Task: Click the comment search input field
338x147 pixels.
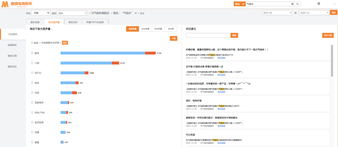Action: [208, 35]
